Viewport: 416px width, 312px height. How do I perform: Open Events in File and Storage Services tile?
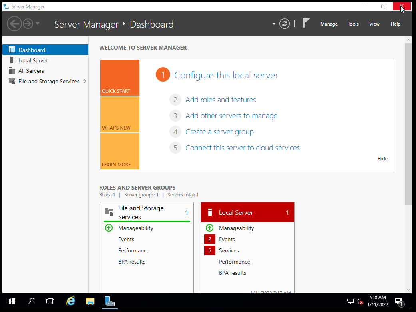click(x=126, y=239)
